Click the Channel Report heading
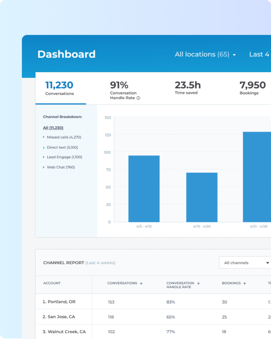This screenshot has width=271, height=339. pyautogui.click(x=64, y=263)
